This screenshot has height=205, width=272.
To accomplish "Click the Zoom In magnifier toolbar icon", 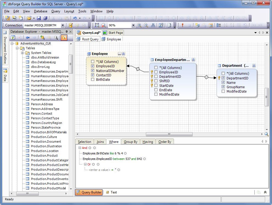I will point(139,25).
